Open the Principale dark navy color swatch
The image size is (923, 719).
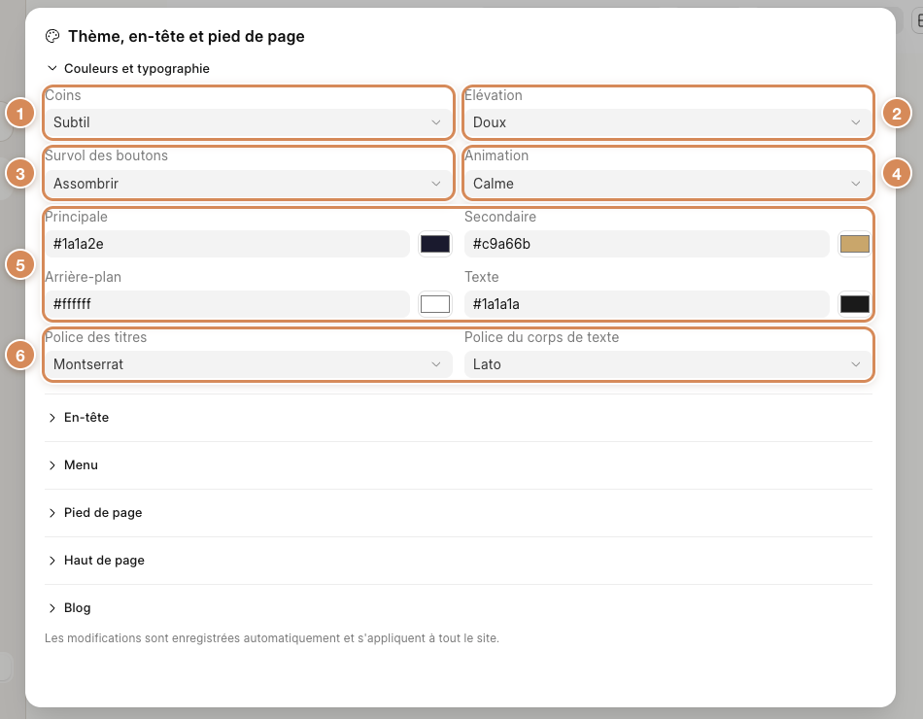[x=435, y=244]
